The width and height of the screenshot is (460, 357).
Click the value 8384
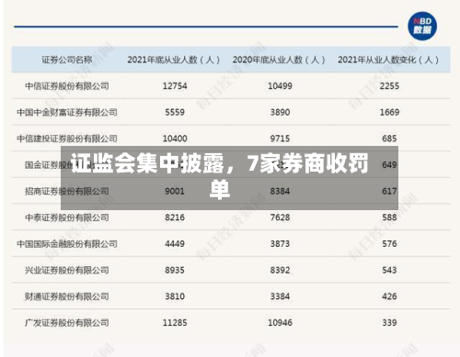(x=280, y=191)
